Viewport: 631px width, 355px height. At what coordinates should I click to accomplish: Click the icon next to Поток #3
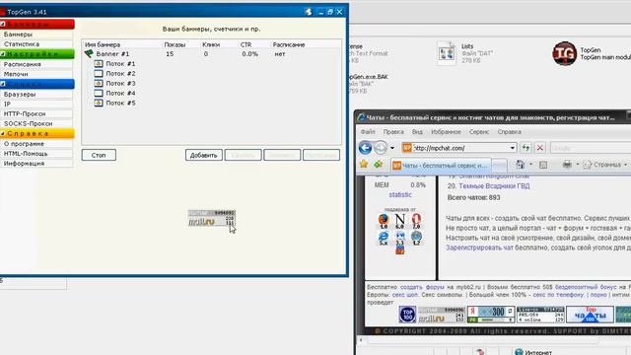(99, 83)
